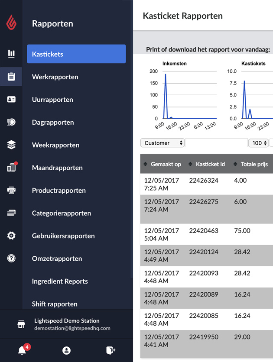Click the devices icon with red dot
273x362 pixels.
coord(12,167)
